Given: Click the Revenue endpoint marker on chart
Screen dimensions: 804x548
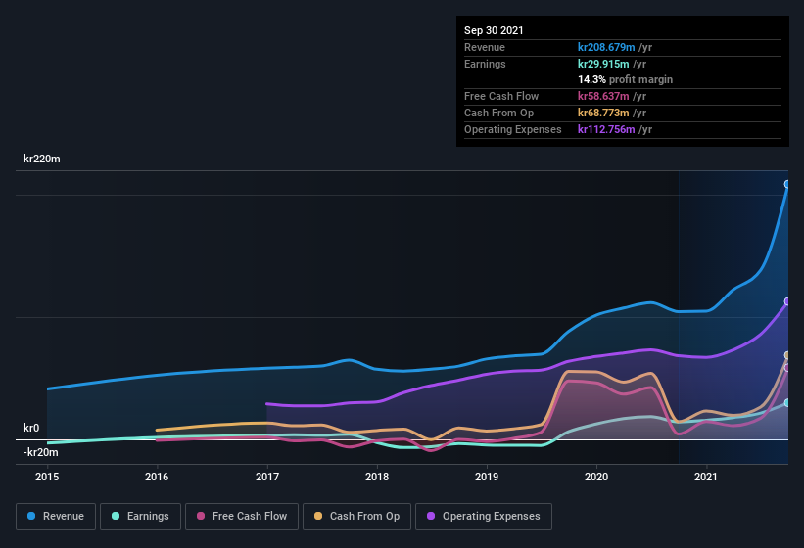Looking at the screenshot, I should (787, 184).
